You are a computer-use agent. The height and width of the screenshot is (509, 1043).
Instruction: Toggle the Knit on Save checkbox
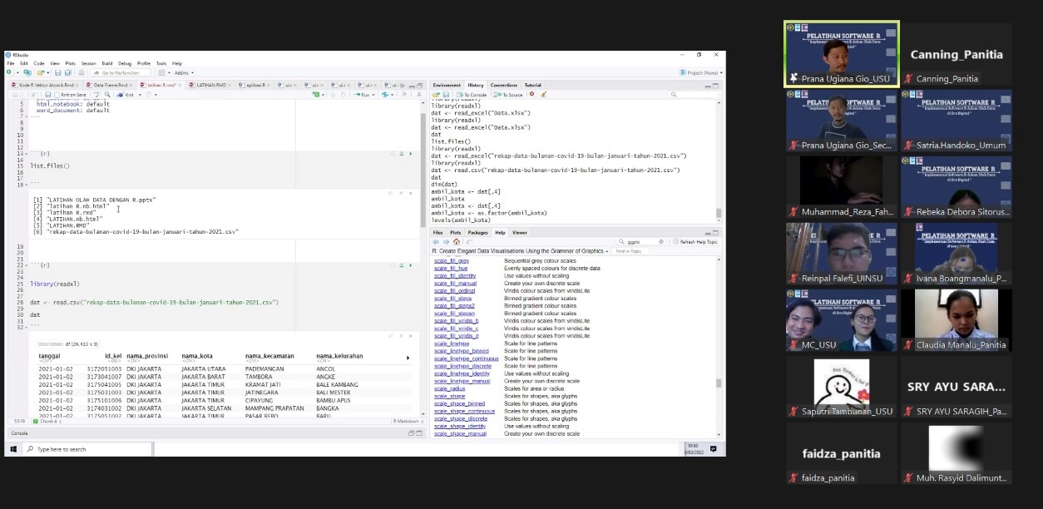[57, 95]
